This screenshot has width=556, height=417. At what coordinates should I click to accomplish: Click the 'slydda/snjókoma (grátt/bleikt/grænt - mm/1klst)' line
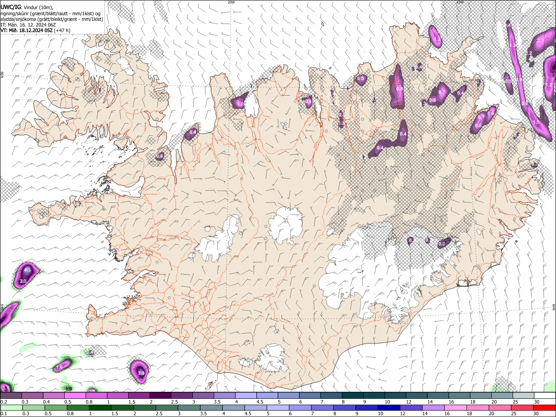pos(52,19)
